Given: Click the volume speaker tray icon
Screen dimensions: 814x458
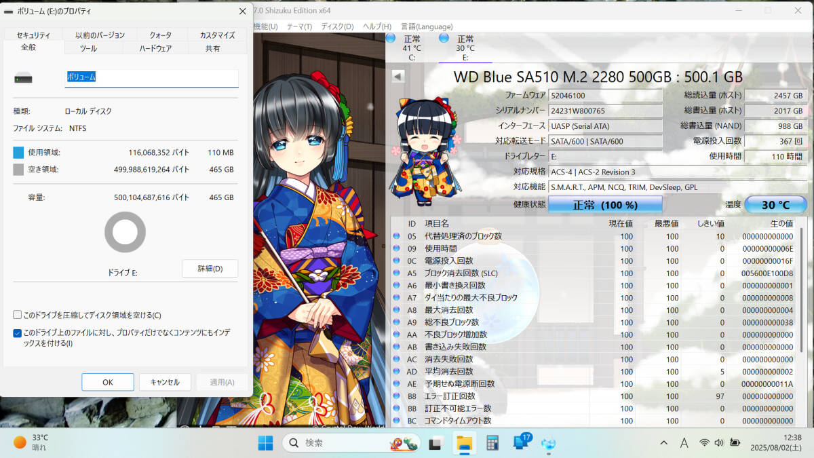Looking at the screenshot, I should click(719, 443).
